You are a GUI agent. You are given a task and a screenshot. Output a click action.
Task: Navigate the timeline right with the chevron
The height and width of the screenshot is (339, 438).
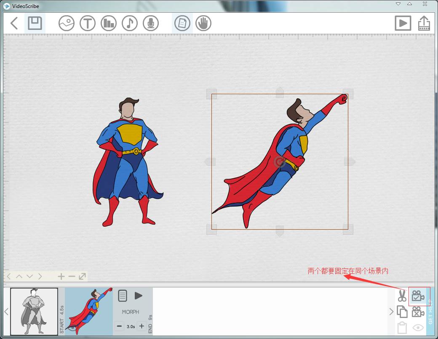[x=391, y=312]
